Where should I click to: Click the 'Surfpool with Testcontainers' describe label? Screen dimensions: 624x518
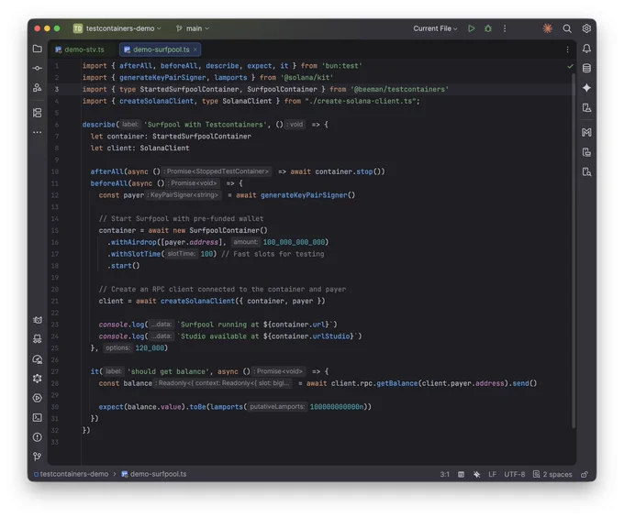pos(205,125)
